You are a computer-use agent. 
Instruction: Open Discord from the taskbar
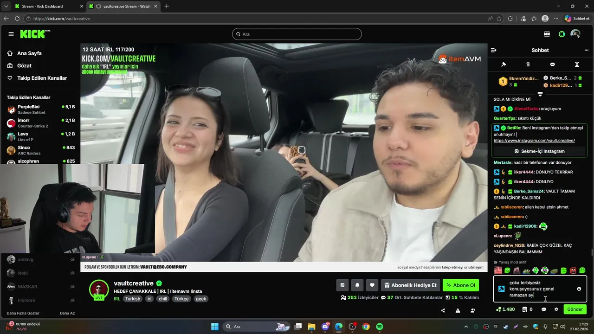click(x=325, y=327)
